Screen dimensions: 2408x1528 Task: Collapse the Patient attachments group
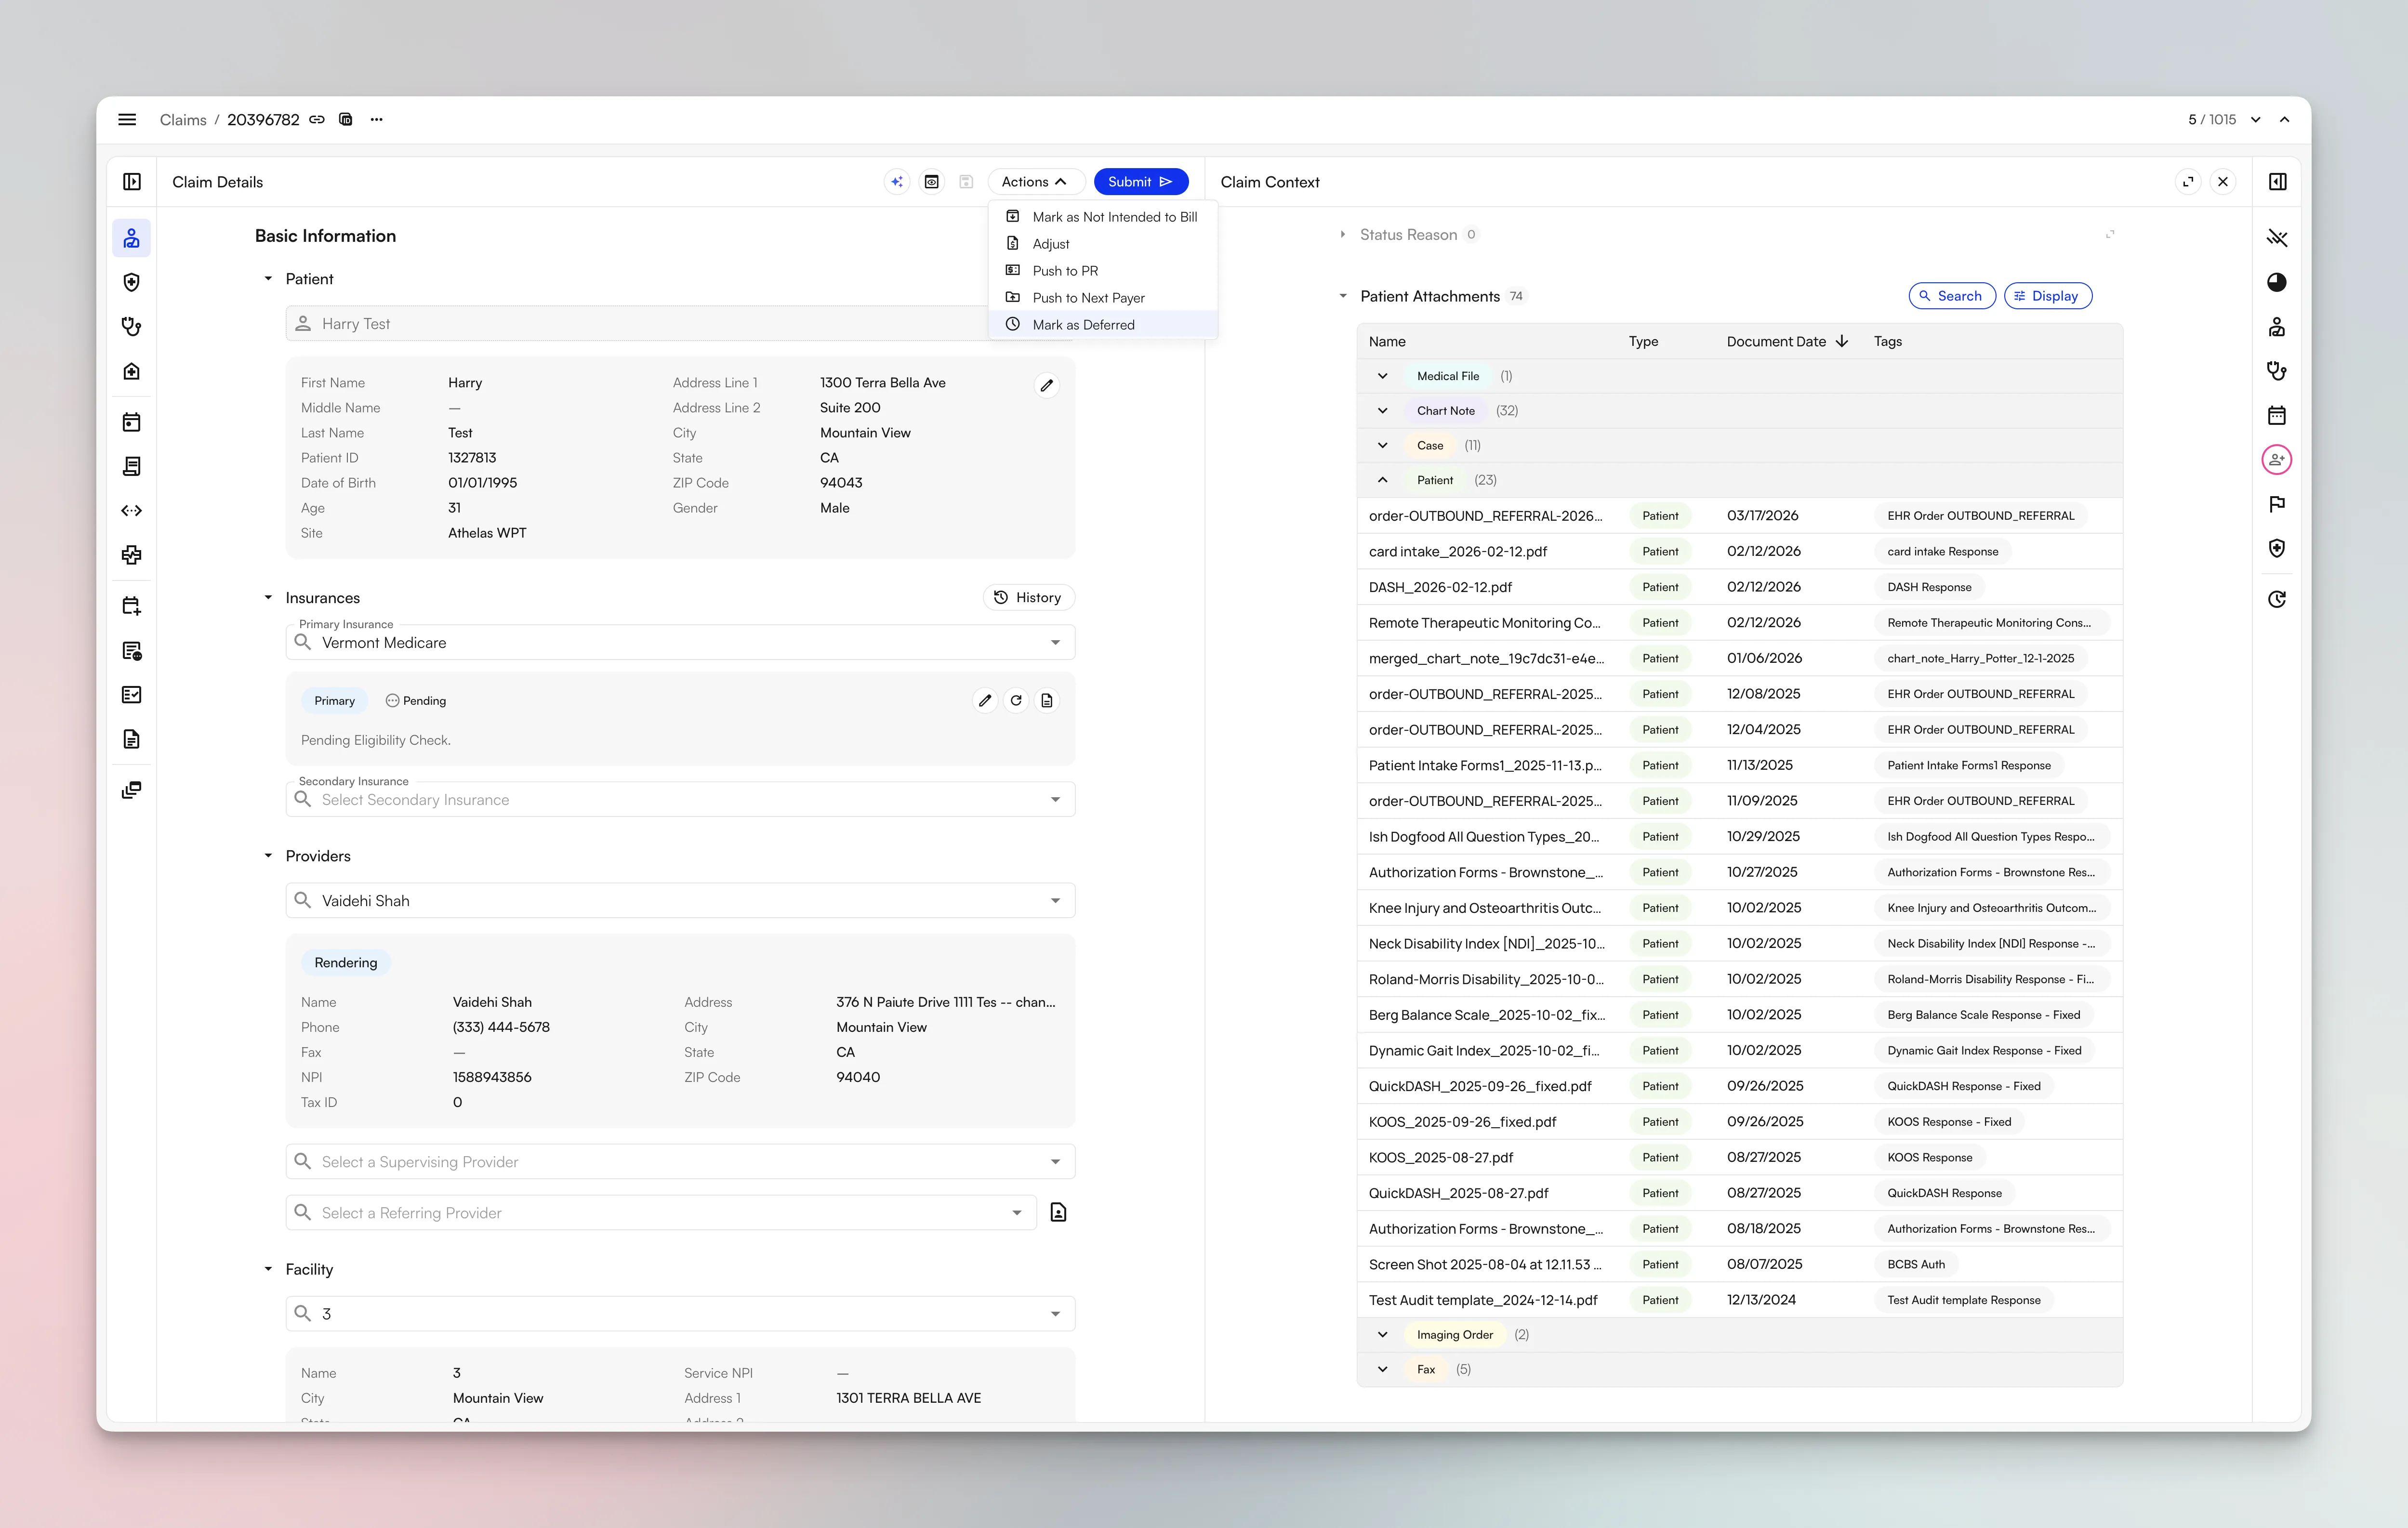pos(1383,480)
